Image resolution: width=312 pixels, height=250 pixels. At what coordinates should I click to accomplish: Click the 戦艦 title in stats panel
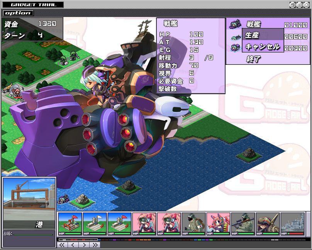[x=171, y=24]
